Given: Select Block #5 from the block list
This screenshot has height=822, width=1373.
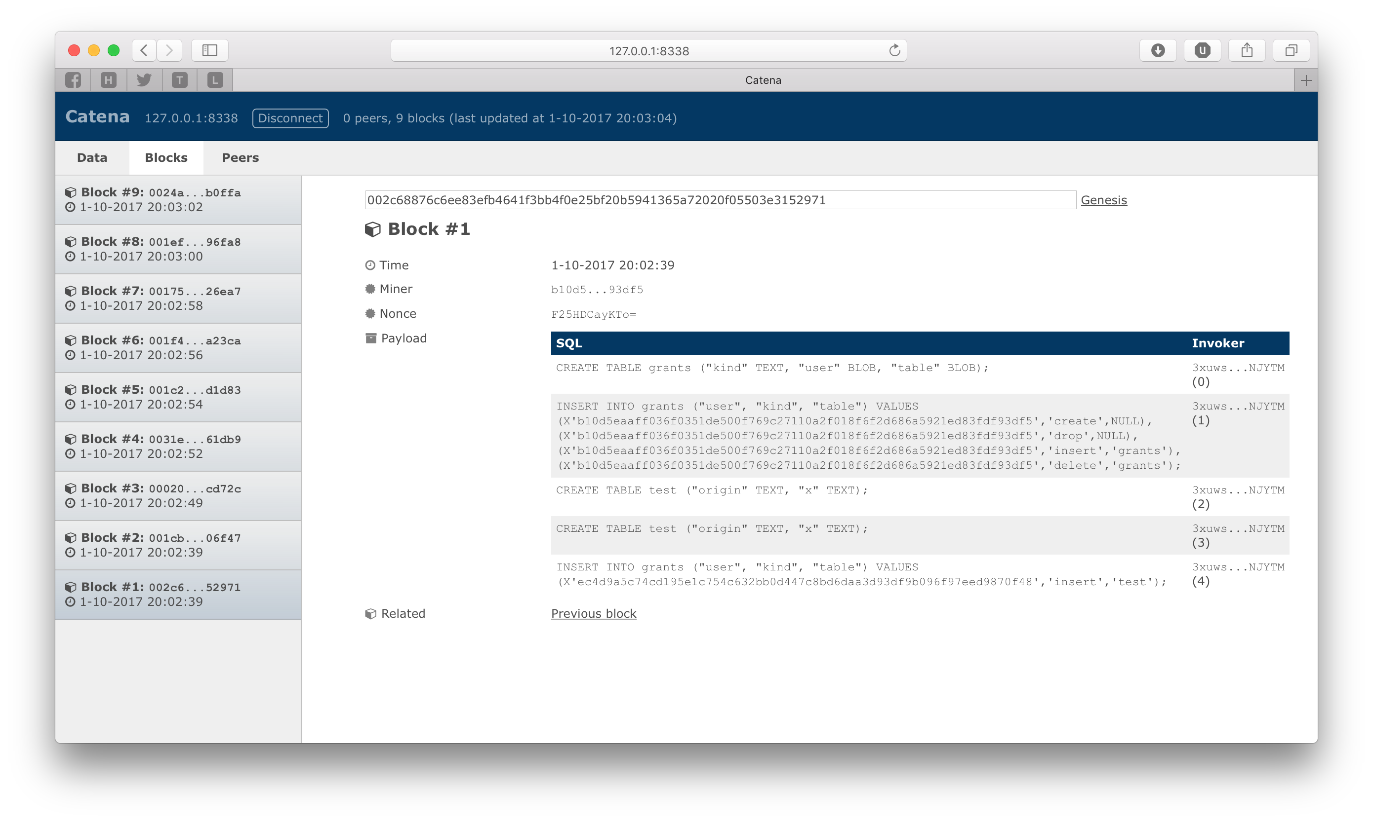Looking at the screenshot, I should (x=178, y=397).
